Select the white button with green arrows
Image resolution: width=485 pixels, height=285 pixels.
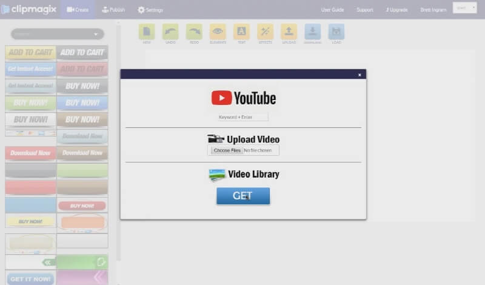click(30, 263)
